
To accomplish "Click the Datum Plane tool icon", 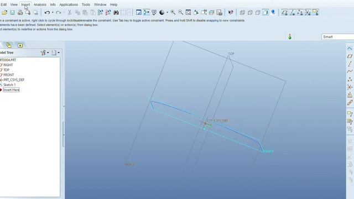I will tap(350, 56).
